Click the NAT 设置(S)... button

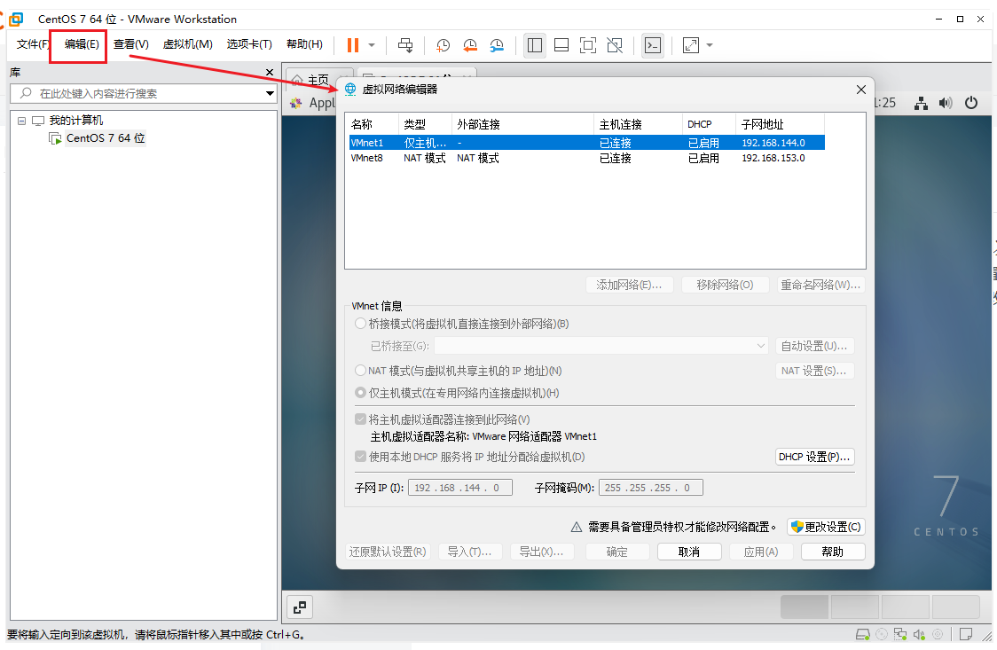pos(814,371)
